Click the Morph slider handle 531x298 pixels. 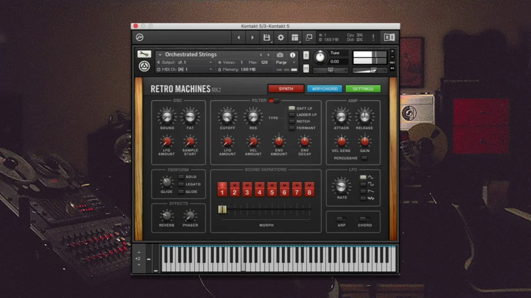[x=222, y=209]
